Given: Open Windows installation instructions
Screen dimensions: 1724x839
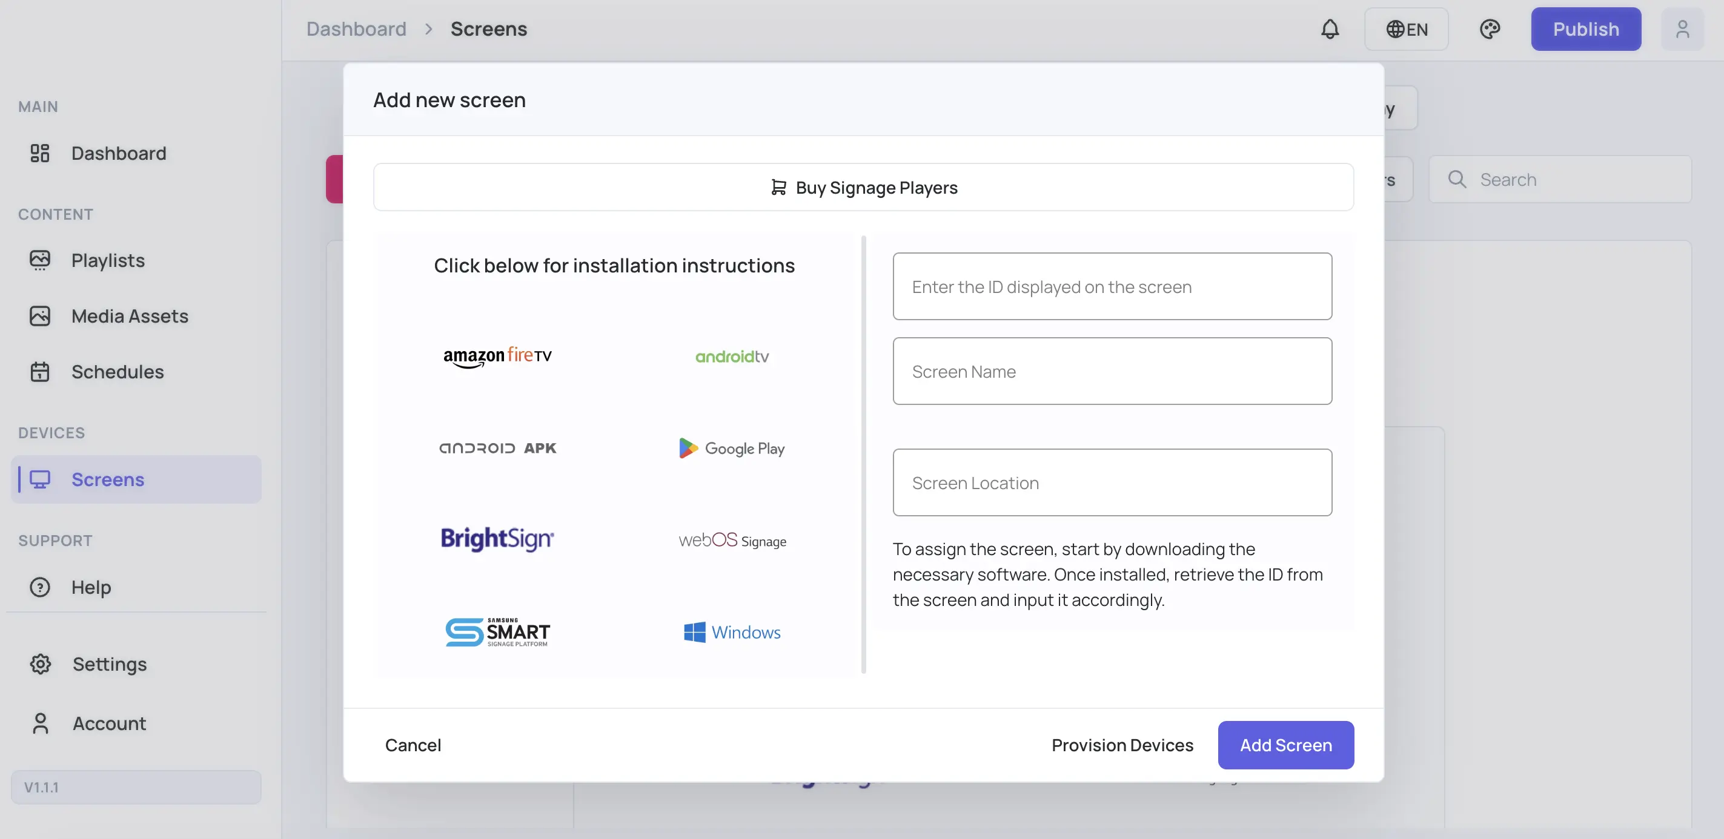Looking at the screenshot, I should pos(732,632).
